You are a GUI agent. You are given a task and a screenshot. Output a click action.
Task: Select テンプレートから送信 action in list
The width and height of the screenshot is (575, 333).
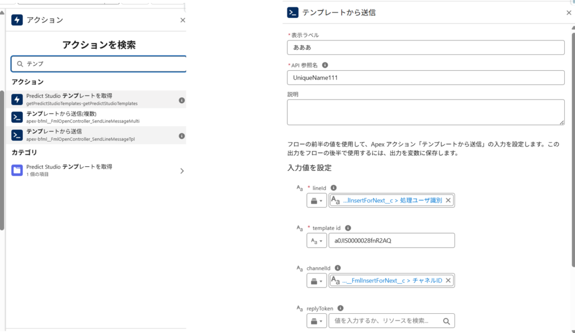pyautogui.click(x=96, y=135)
